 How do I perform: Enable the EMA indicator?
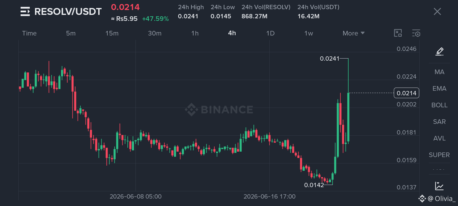coord(439,88)
